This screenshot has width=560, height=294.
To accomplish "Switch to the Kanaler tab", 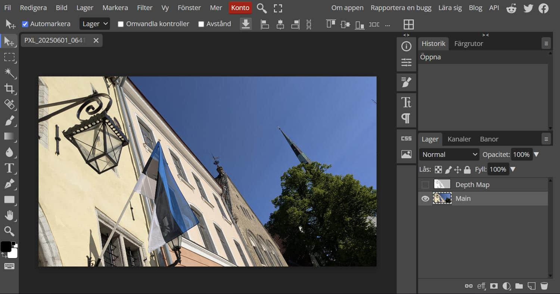I will [x=459, y=139].
